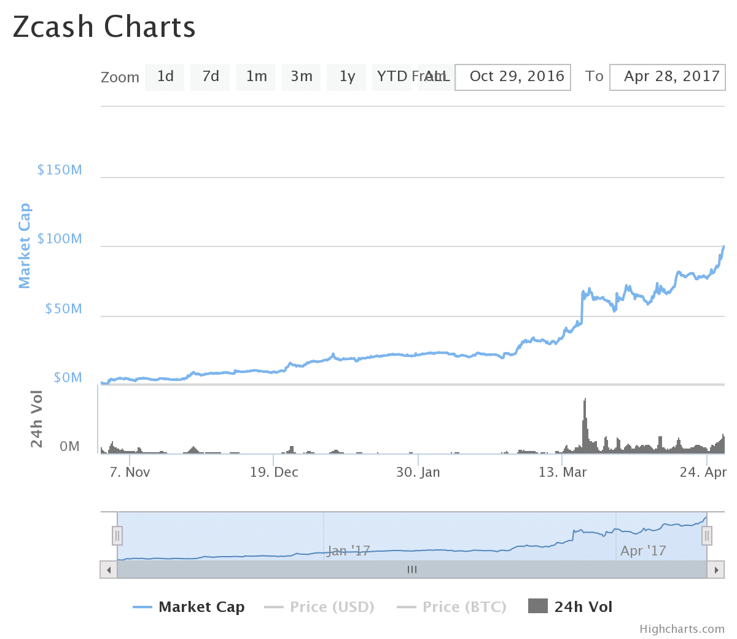Click the navigator left scroll arrow
This screenshot has width=737, height=639.
click(109, 570)
